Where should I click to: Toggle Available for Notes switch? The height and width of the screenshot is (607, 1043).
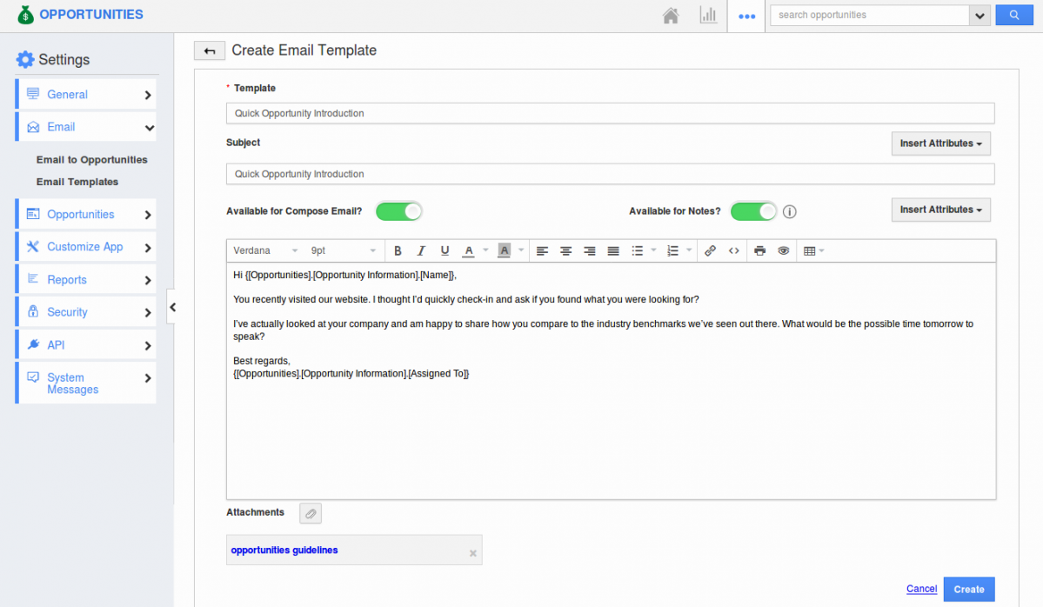753,211
